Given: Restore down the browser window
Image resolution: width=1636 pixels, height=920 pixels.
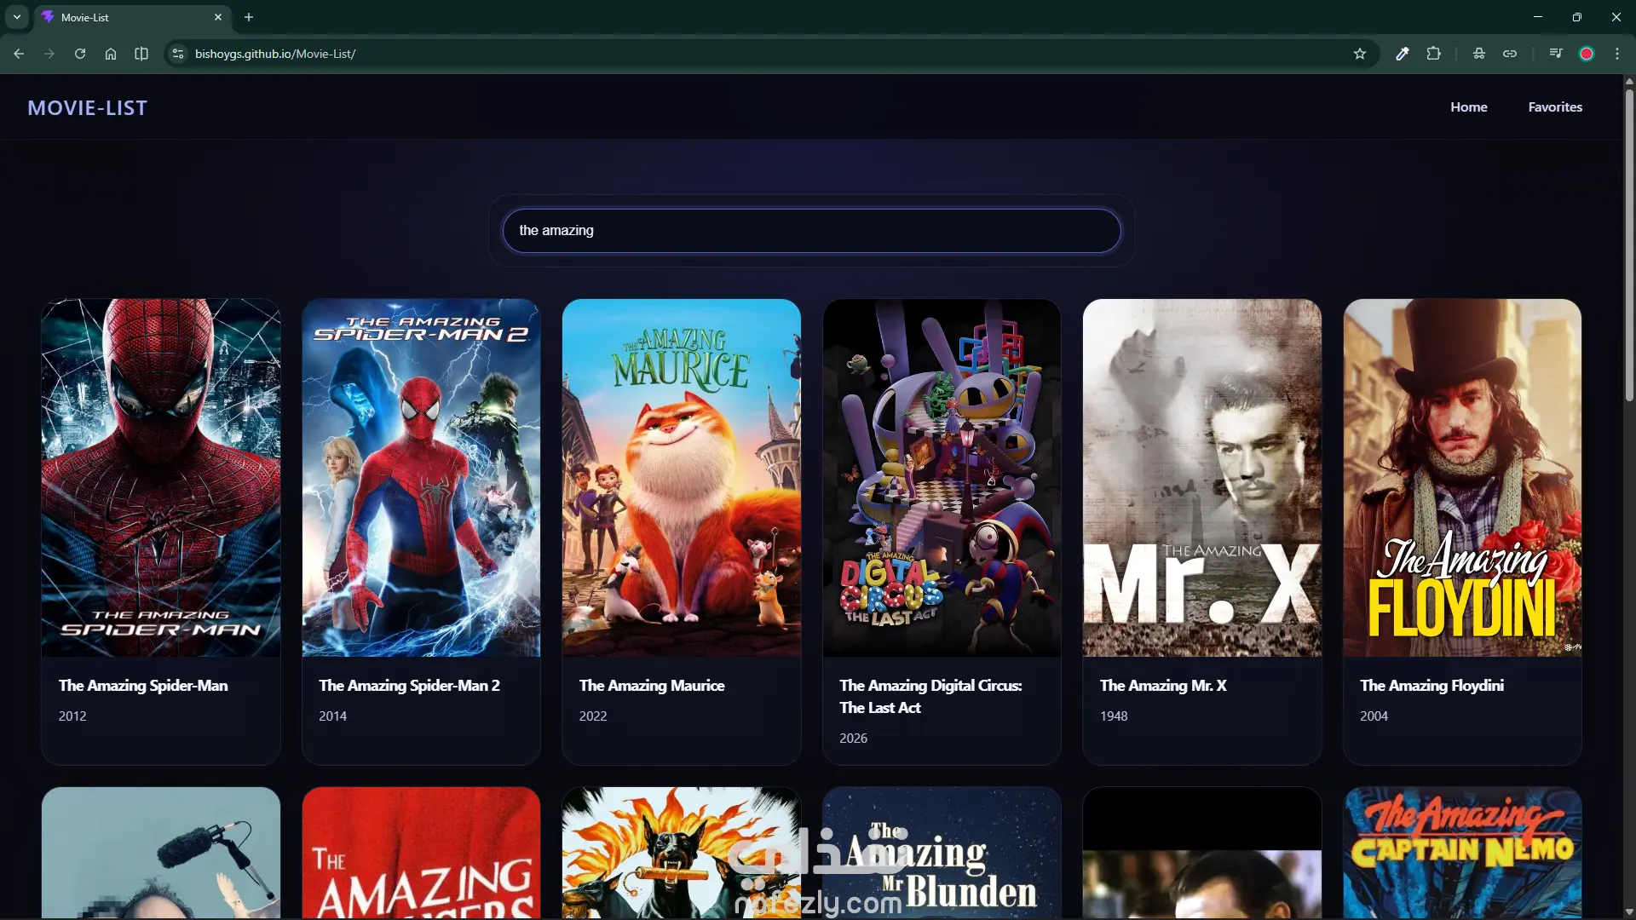Looking at the screenshot, I should coord(1577,17).
